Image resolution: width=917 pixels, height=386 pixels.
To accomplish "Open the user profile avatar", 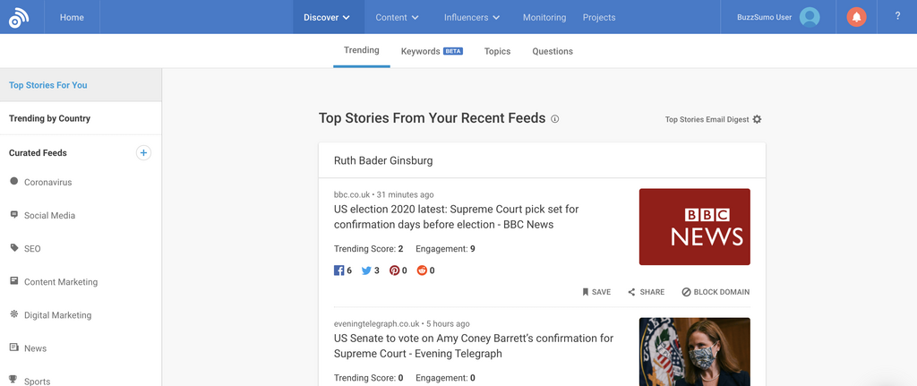I will 810,17.
